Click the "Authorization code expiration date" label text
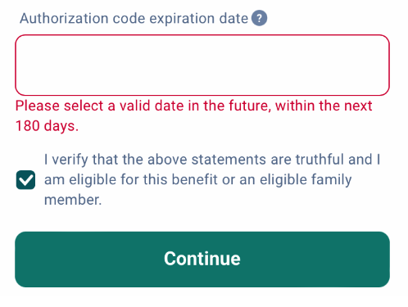The height and width of the screenshot is (307, 408). point(134,19)
